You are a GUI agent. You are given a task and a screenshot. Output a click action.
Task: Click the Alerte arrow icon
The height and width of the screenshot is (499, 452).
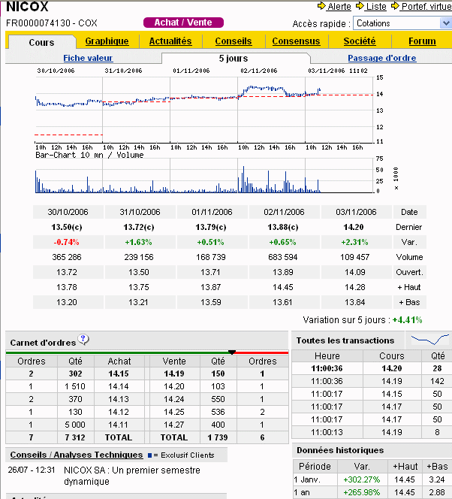tap(321, 6)
